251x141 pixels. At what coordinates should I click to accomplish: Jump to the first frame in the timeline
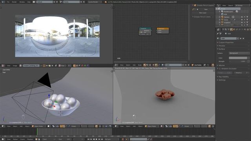[88, 139]
